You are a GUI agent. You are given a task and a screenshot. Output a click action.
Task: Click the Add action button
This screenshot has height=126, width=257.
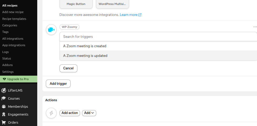[x=70, y=113]
